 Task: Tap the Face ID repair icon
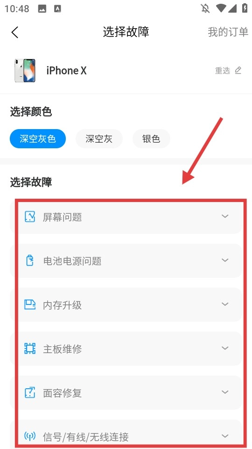(30, 392)
